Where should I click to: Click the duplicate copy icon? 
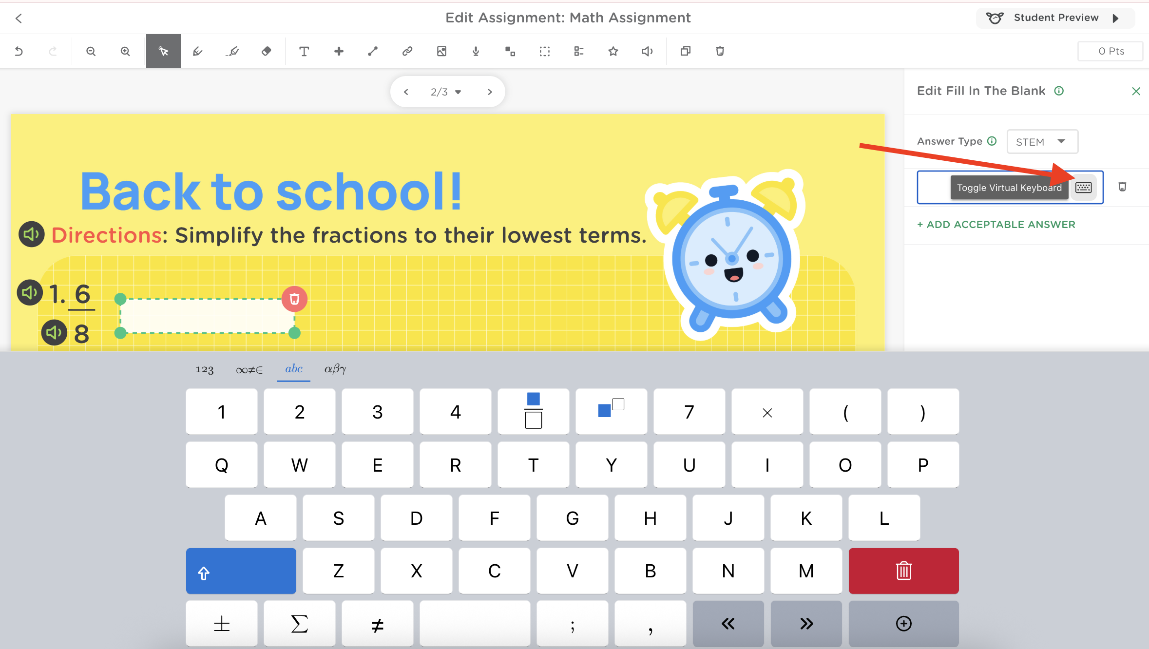click(x=686, y=51)
